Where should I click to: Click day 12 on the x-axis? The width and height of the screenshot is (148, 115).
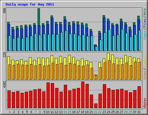coord(56,112)
